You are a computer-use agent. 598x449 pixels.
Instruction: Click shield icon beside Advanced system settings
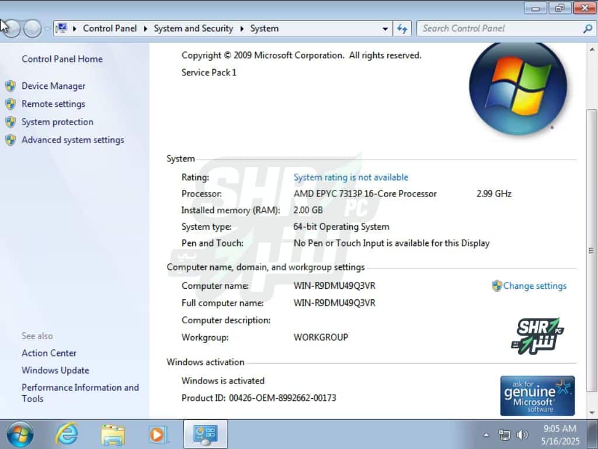[x=11, y=140]
